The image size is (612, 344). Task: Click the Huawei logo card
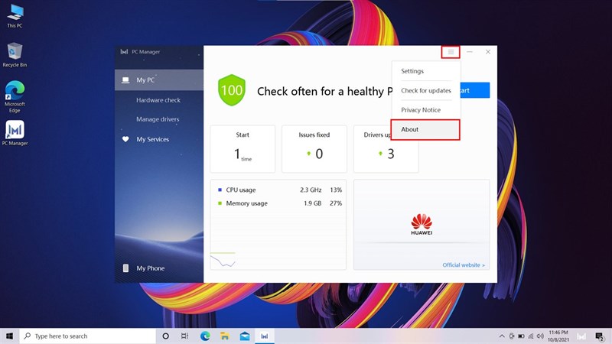[x=422, y=225]
